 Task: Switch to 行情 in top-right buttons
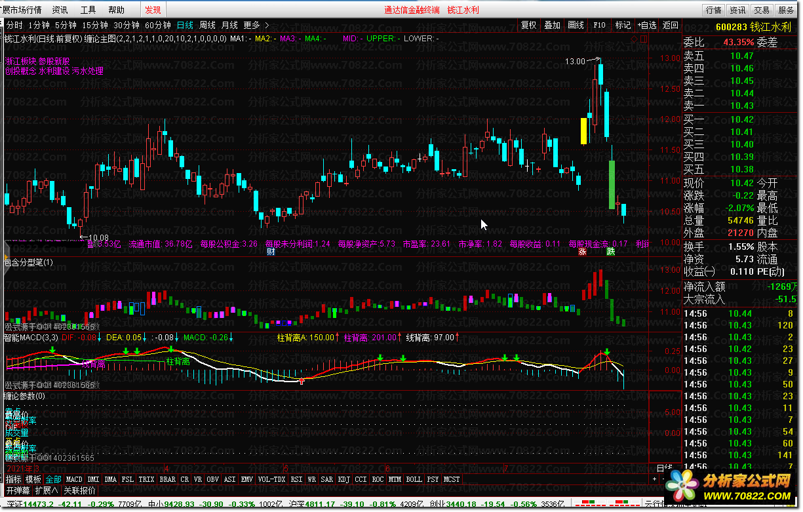click(713, 10)
